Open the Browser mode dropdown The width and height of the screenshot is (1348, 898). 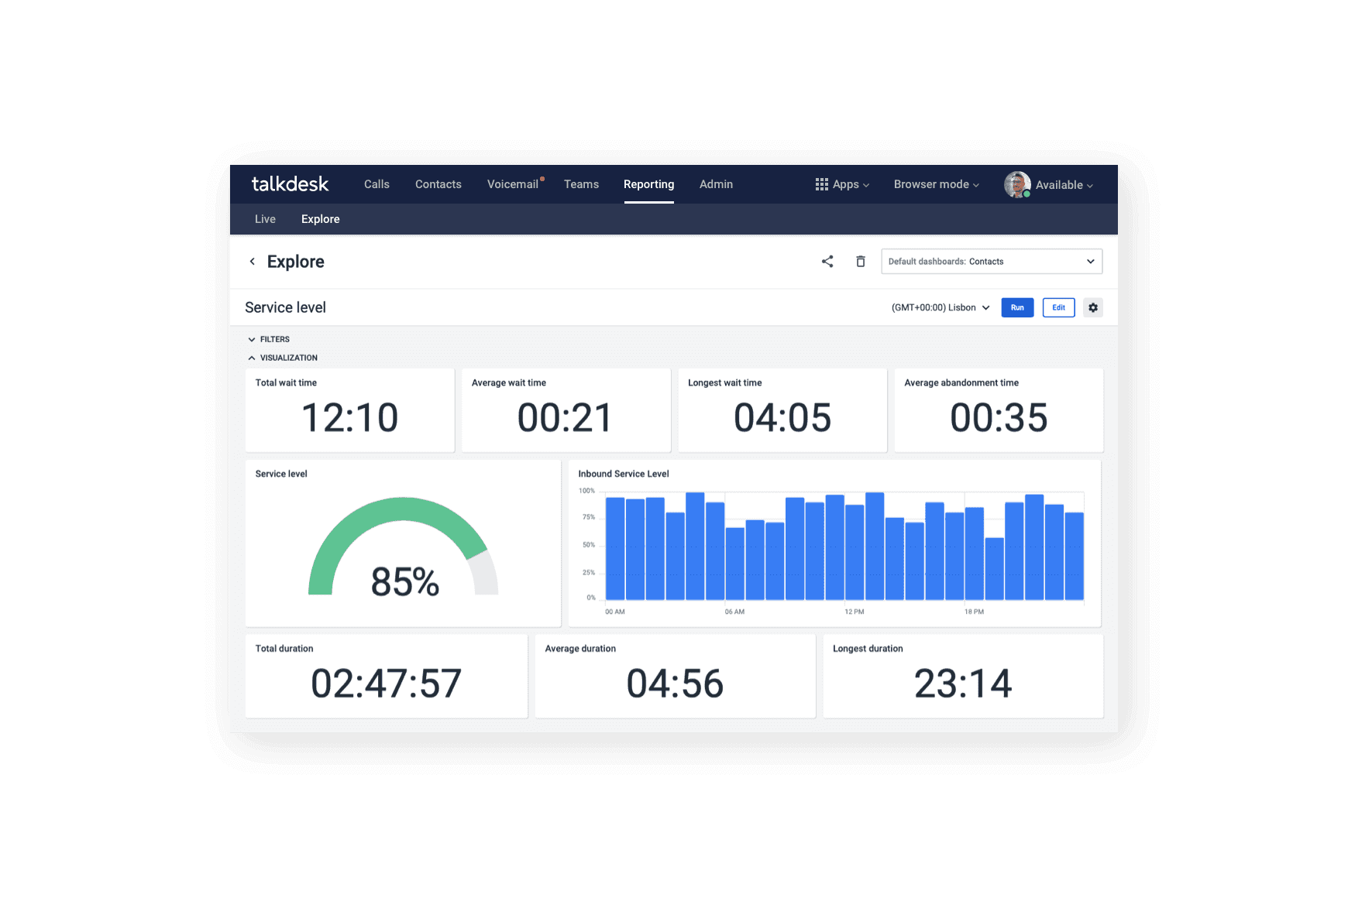(936, 184)
